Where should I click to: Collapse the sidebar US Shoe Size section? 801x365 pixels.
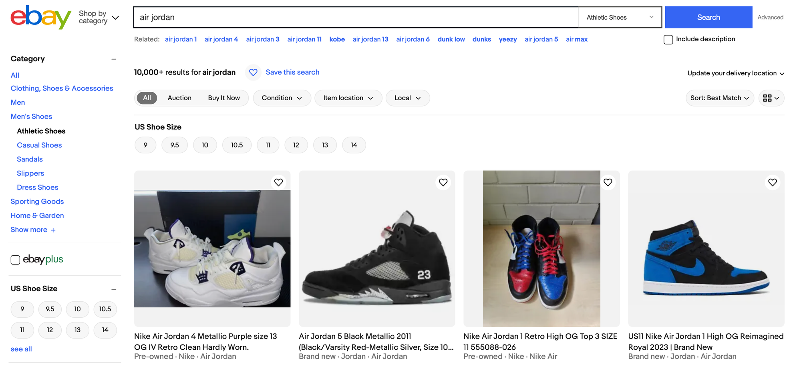point(114,289)
